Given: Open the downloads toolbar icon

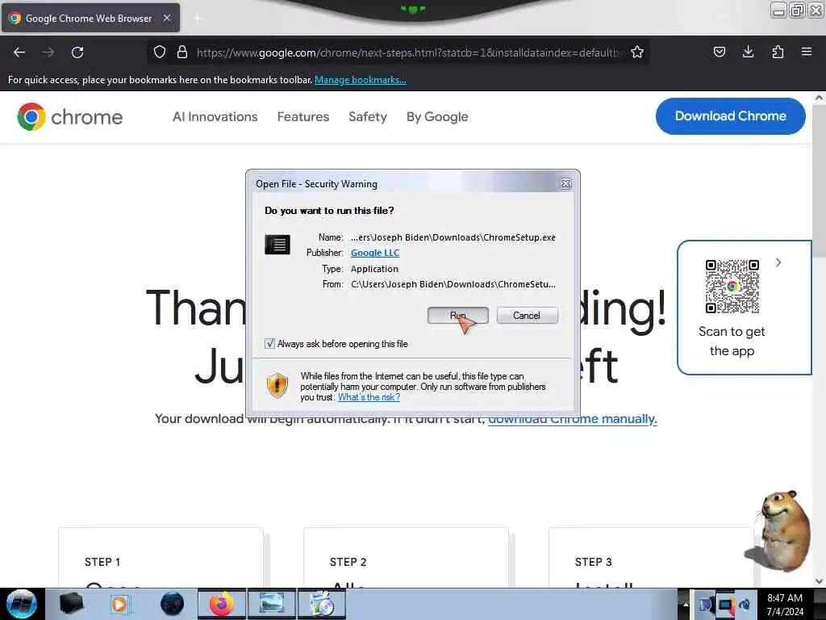Looking at the screenshot, I should 748,52.
